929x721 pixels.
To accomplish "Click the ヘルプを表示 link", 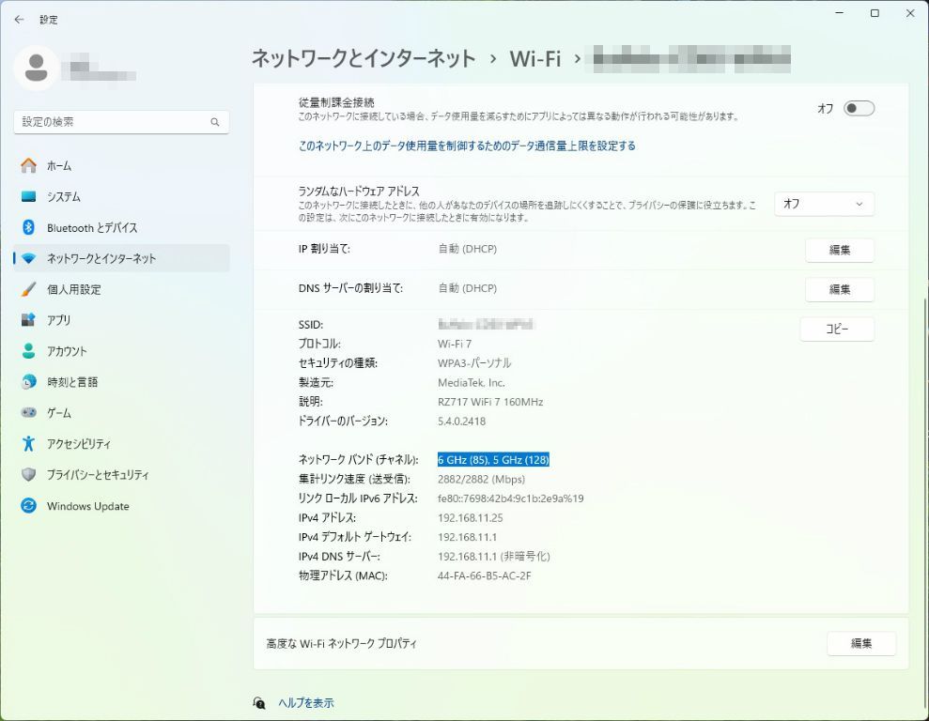I will click(305, 703).
